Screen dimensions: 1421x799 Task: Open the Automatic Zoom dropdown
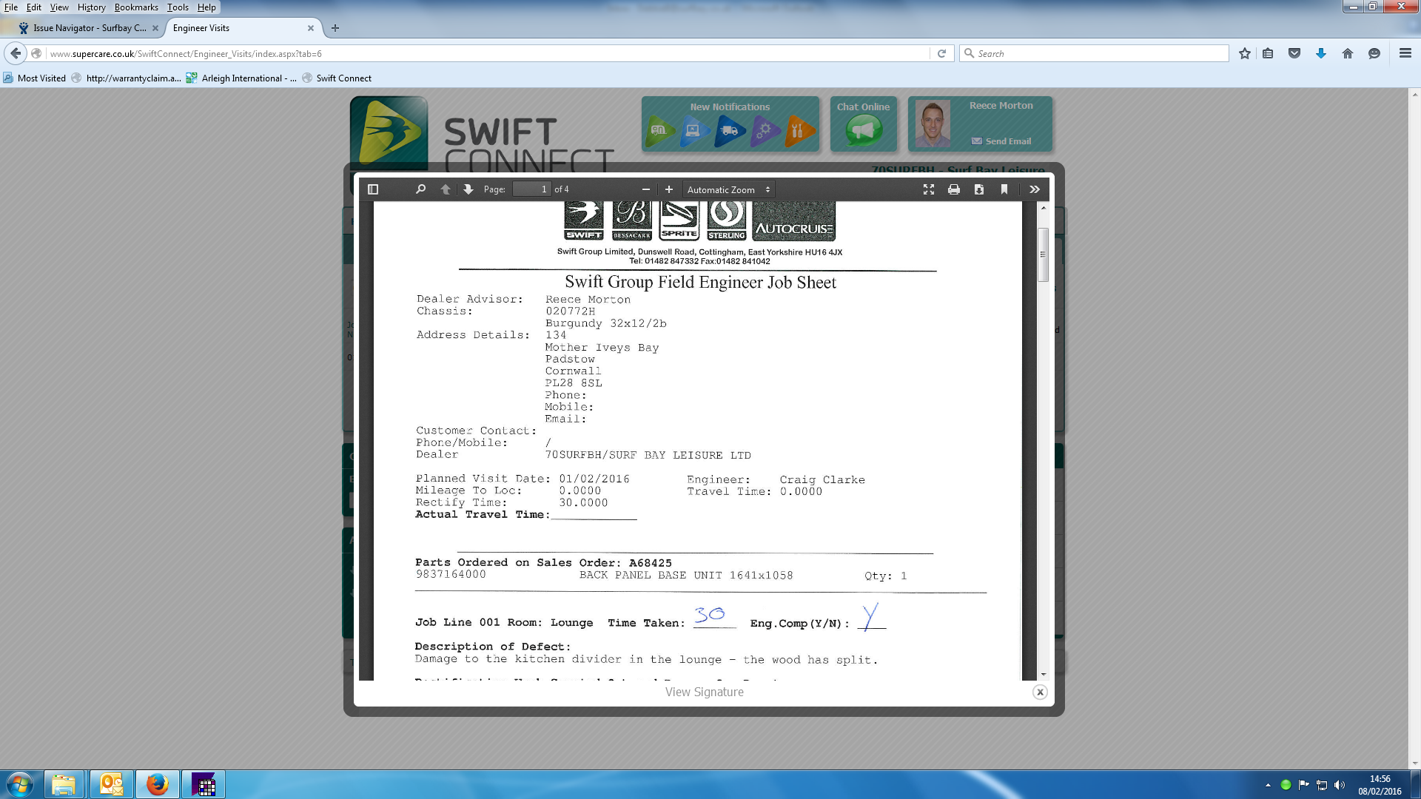point(728,189)
